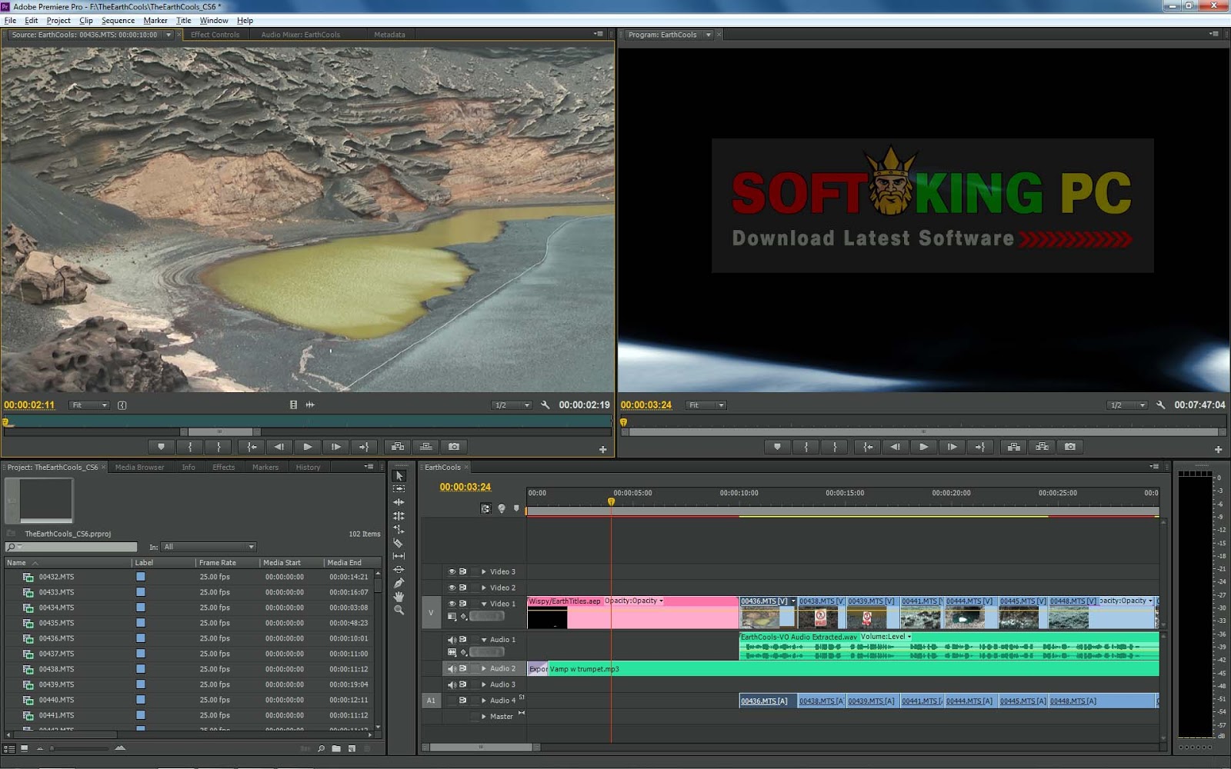Click Overwrite button in Source monitor
The image size is (1231, 769).
pyautogui.click(x=425, y=447)
